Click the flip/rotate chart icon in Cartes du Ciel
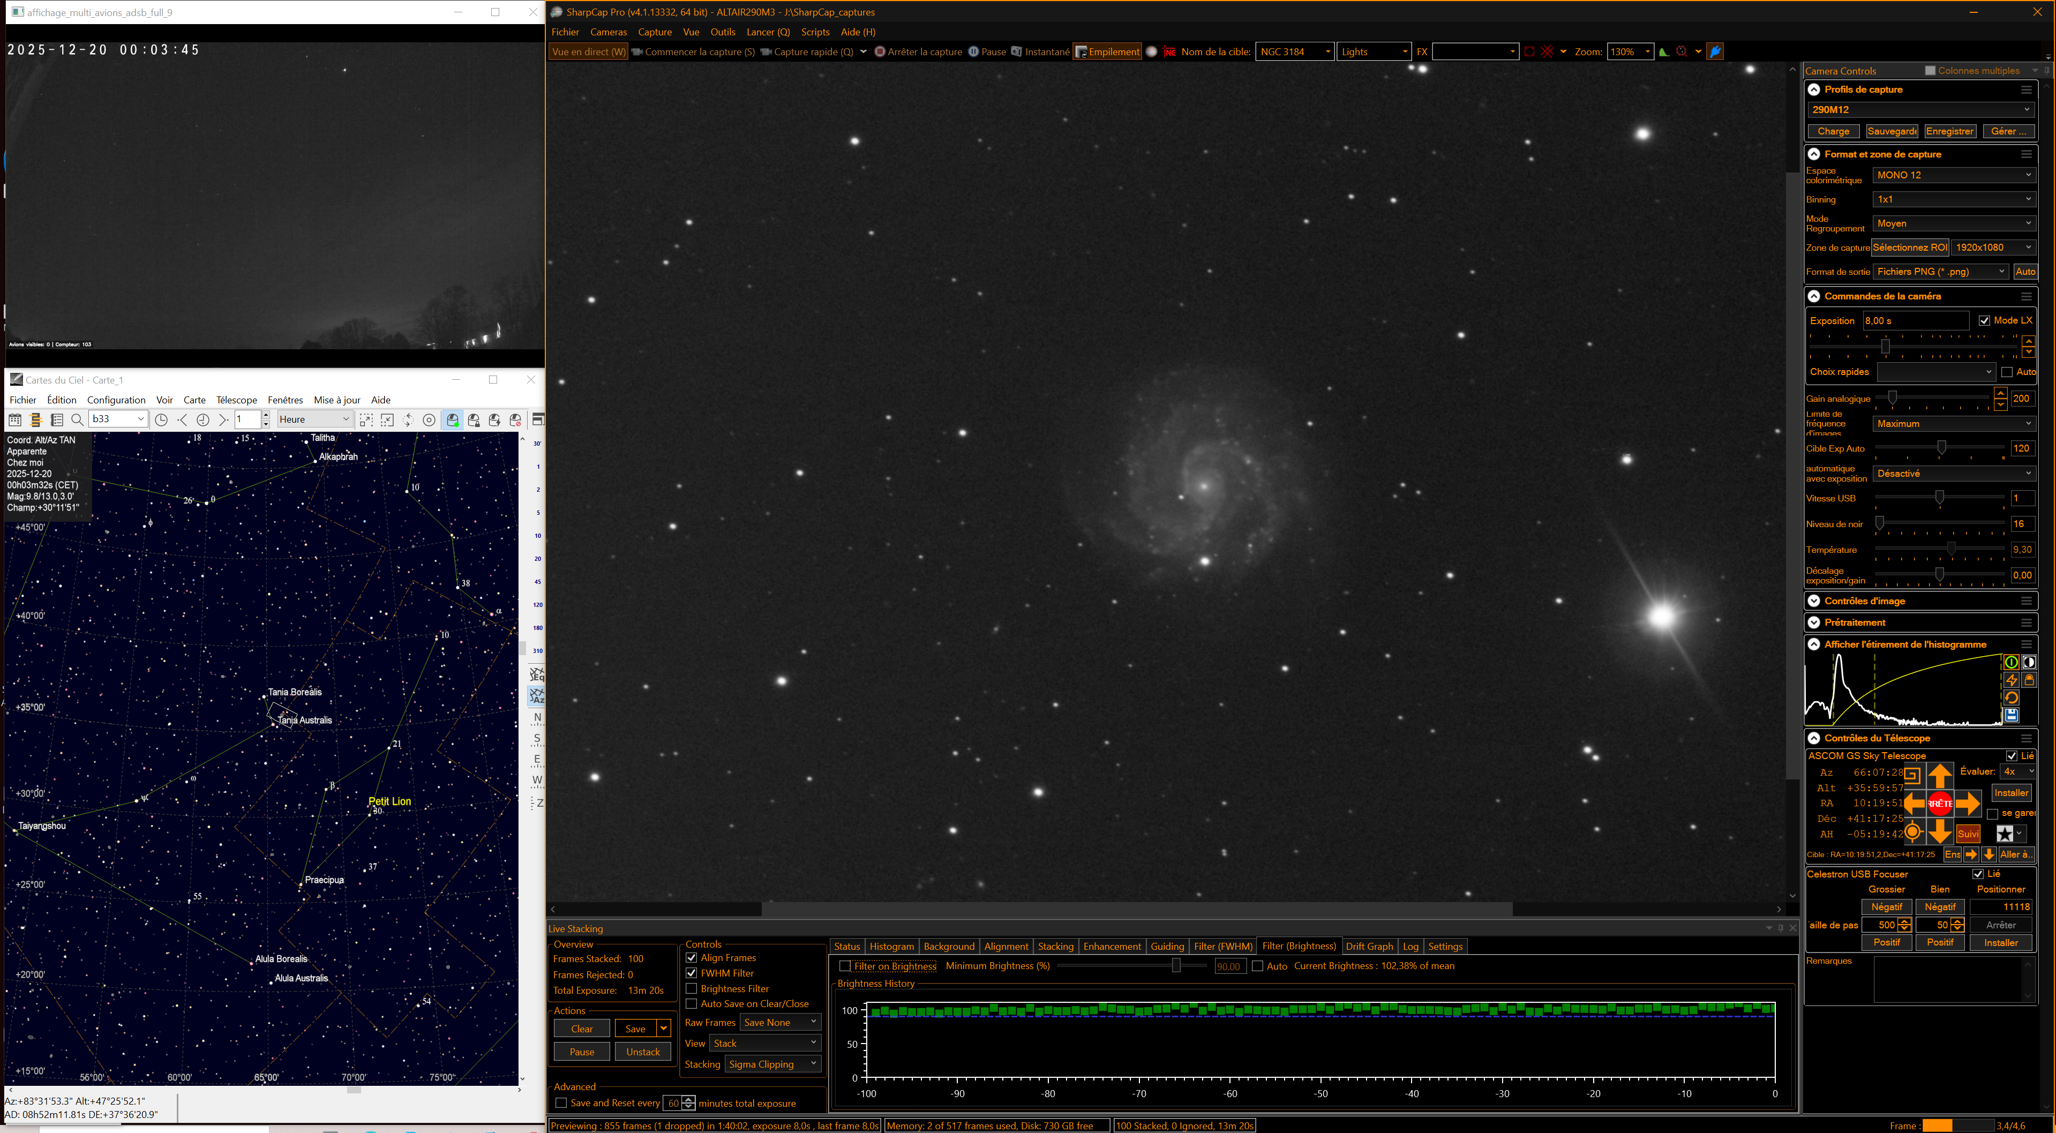 point(408,419)
